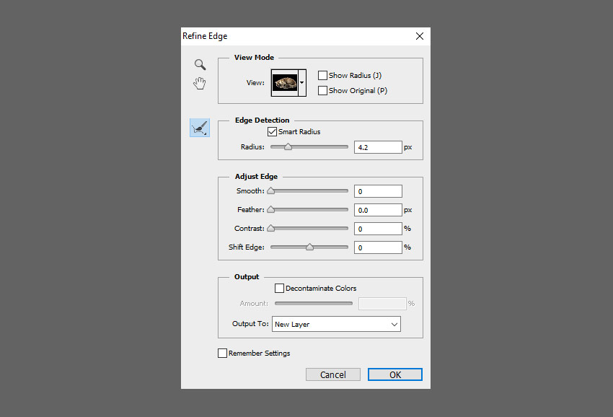Click the Contrast slider handle

click(x=271, y=229)
